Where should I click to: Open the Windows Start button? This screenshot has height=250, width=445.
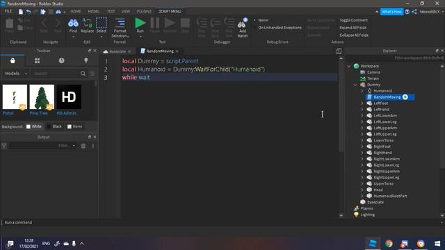coord(437,244)
